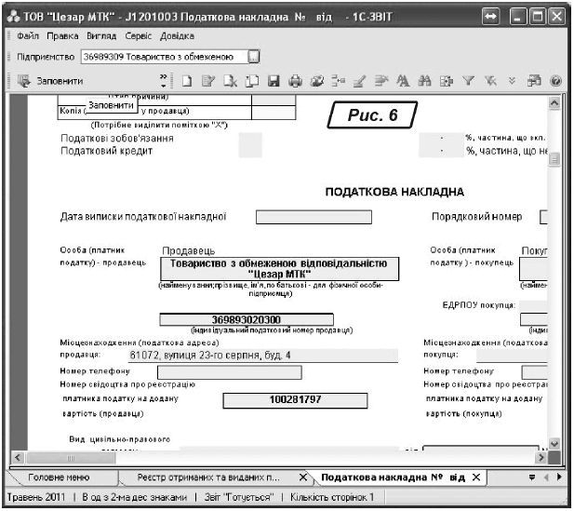Viewport: 574px width, 511px height.
Task: Click the vertical scrollbar down arrow
Action: click(x=554, y=445)
